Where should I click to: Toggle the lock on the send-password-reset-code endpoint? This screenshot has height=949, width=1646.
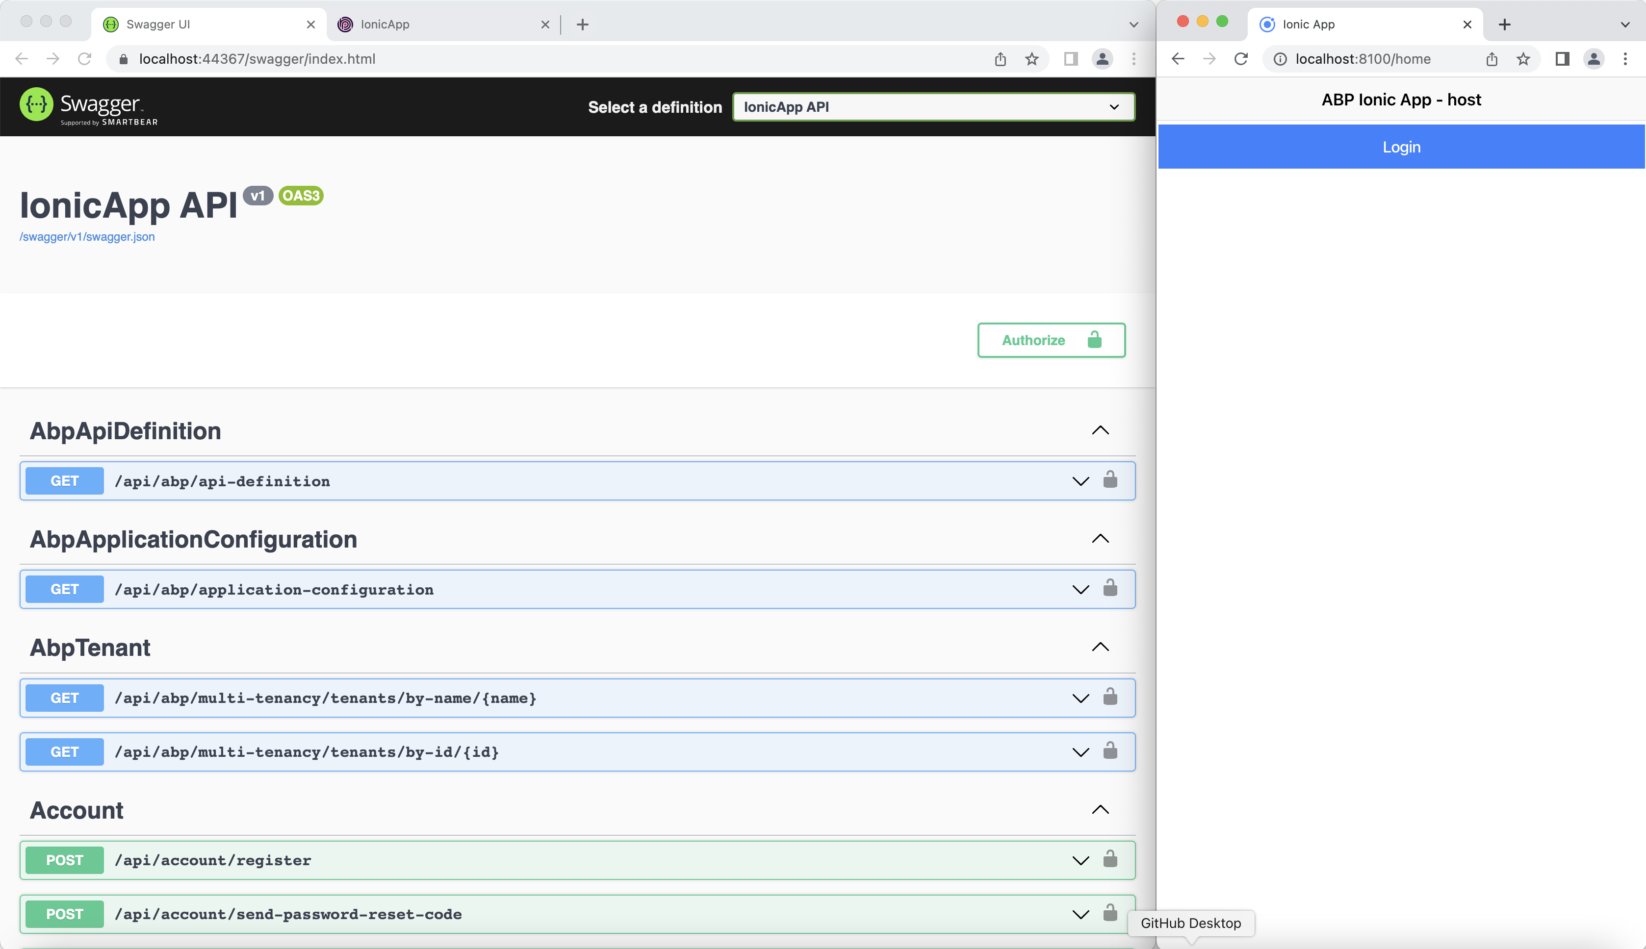(1110, 914)
